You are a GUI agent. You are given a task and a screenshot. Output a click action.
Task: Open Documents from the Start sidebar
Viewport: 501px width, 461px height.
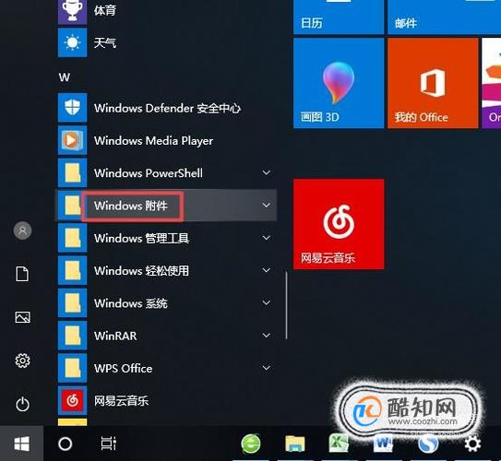tap(22, 274)
